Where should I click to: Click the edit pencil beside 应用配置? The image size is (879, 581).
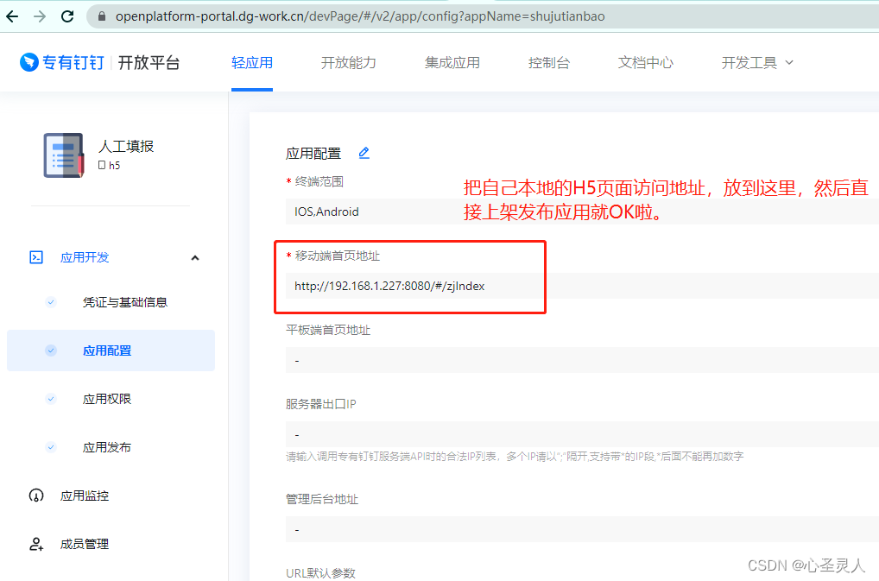click(364, 152)
